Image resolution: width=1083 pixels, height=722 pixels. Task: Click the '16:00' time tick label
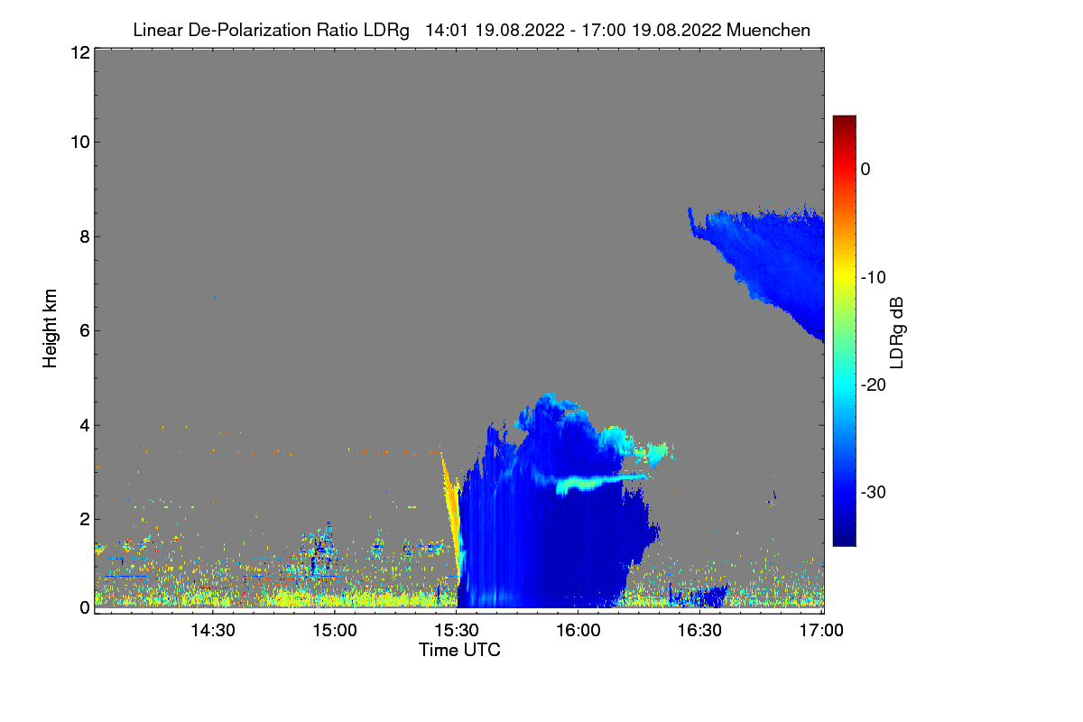pyautogui.click(x=579, y=631)
